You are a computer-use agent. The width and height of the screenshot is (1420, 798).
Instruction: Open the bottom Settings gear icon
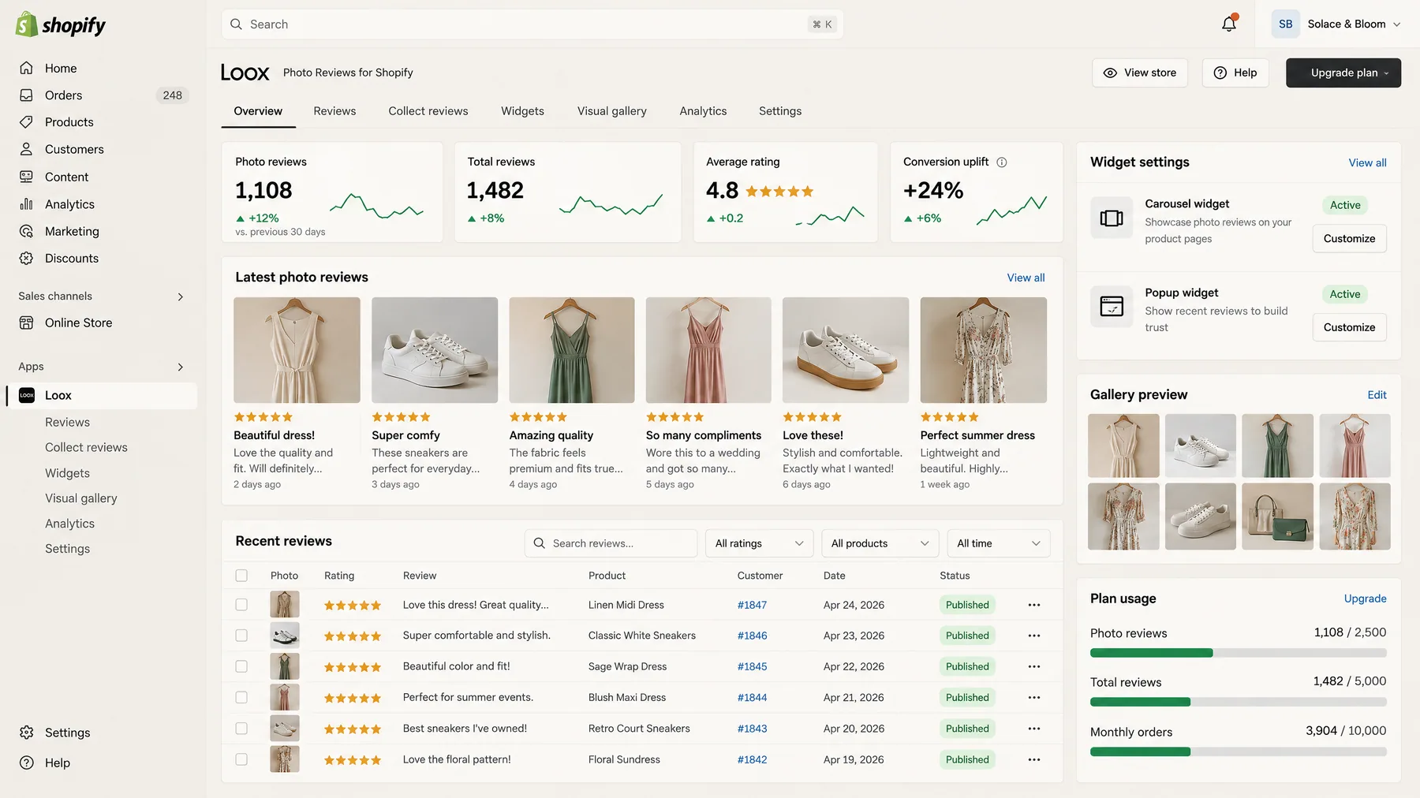27,733
